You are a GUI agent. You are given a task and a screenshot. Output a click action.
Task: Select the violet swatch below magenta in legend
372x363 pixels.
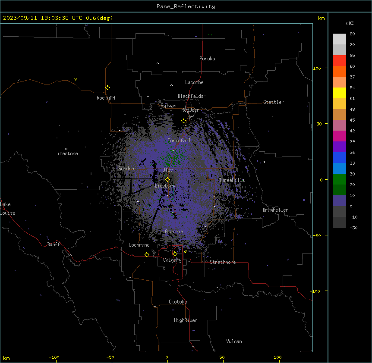tap(339, 147)
